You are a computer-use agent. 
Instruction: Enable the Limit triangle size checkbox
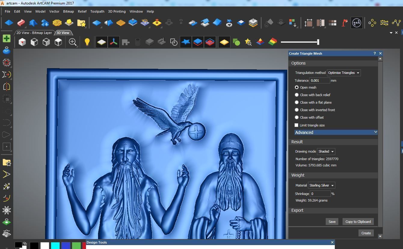[x=297, y=125]
